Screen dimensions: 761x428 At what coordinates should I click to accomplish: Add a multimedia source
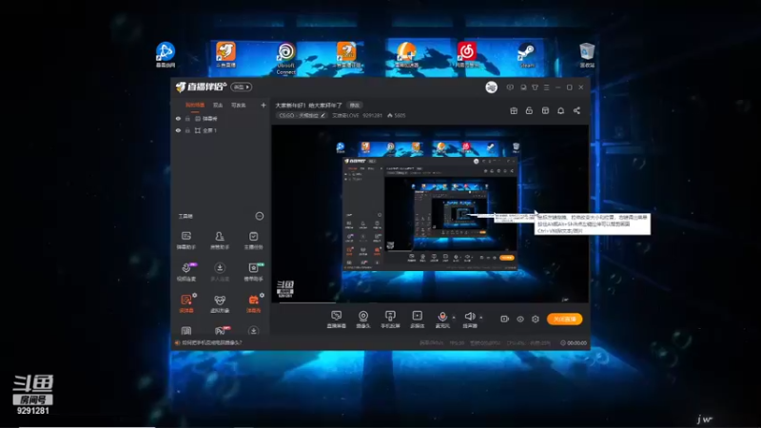click(417, 320)
